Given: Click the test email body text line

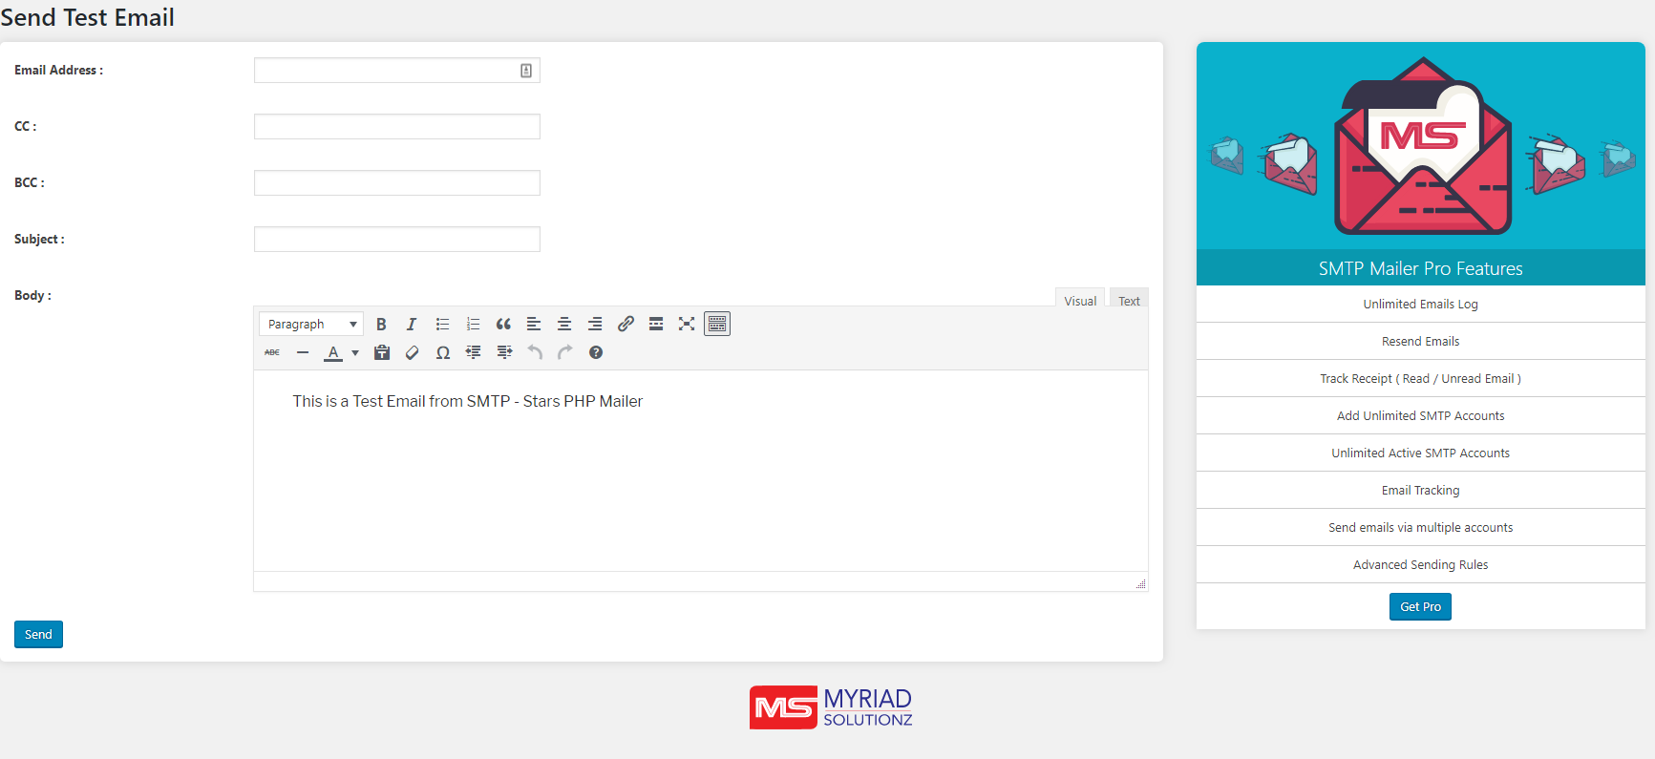Looking at the screenshot, I should pos(467,402).
